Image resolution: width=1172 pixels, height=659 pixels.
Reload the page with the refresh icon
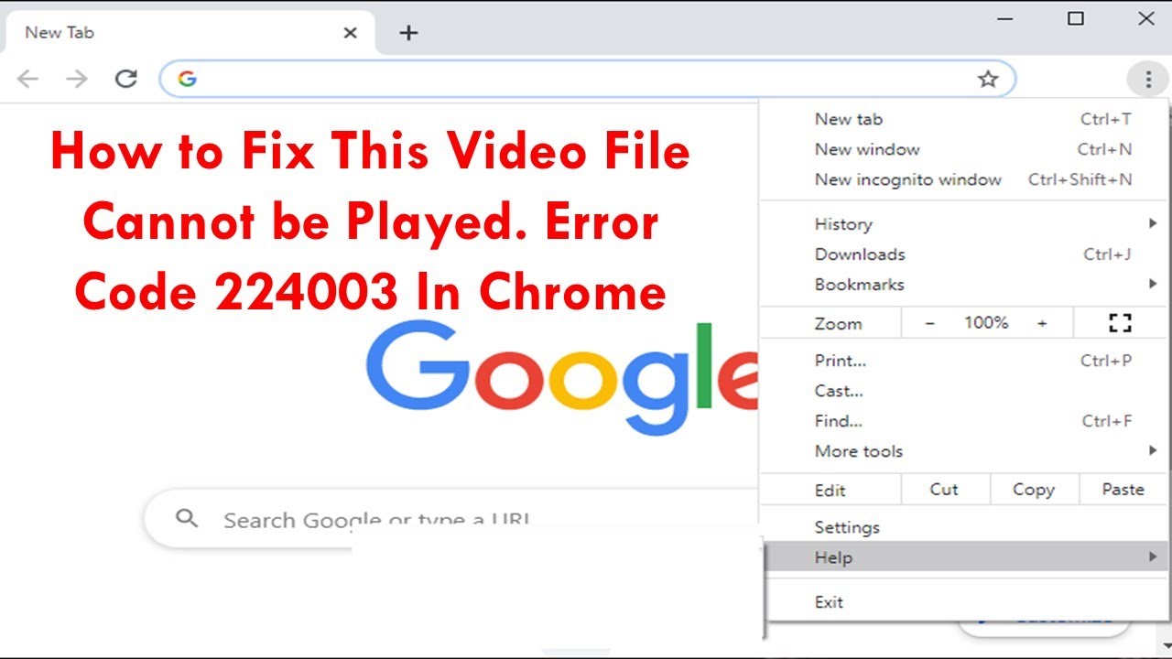[x=126, y=79]
